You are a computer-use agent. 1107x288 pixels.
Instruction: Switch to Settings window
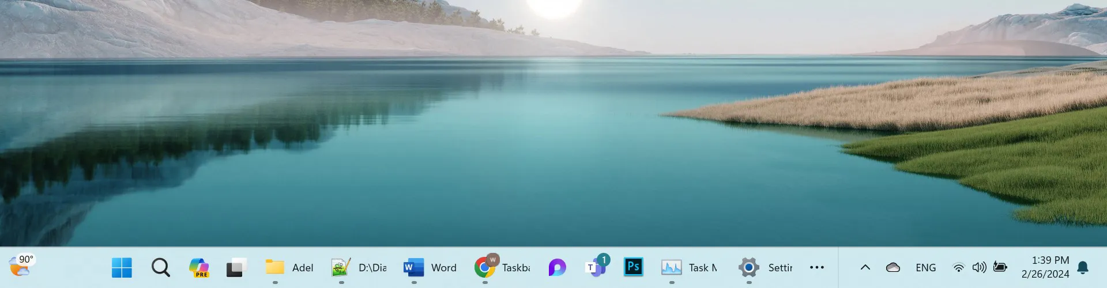pos(766,267)
